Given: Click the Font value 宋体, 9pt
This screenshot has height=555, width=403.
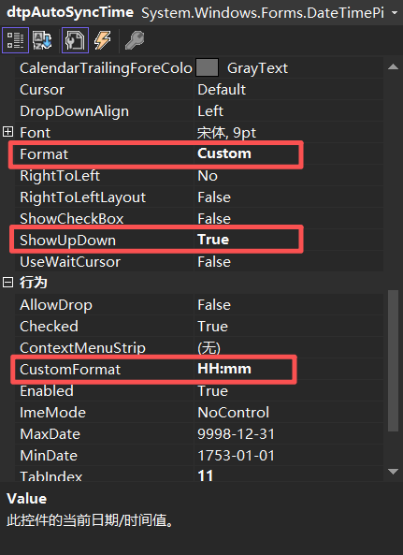Looking at the screenshot, I should 226,133.
